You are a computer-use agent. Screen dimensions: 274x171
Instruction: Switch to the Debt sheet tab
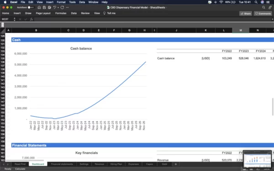click(x=164, y=164)
